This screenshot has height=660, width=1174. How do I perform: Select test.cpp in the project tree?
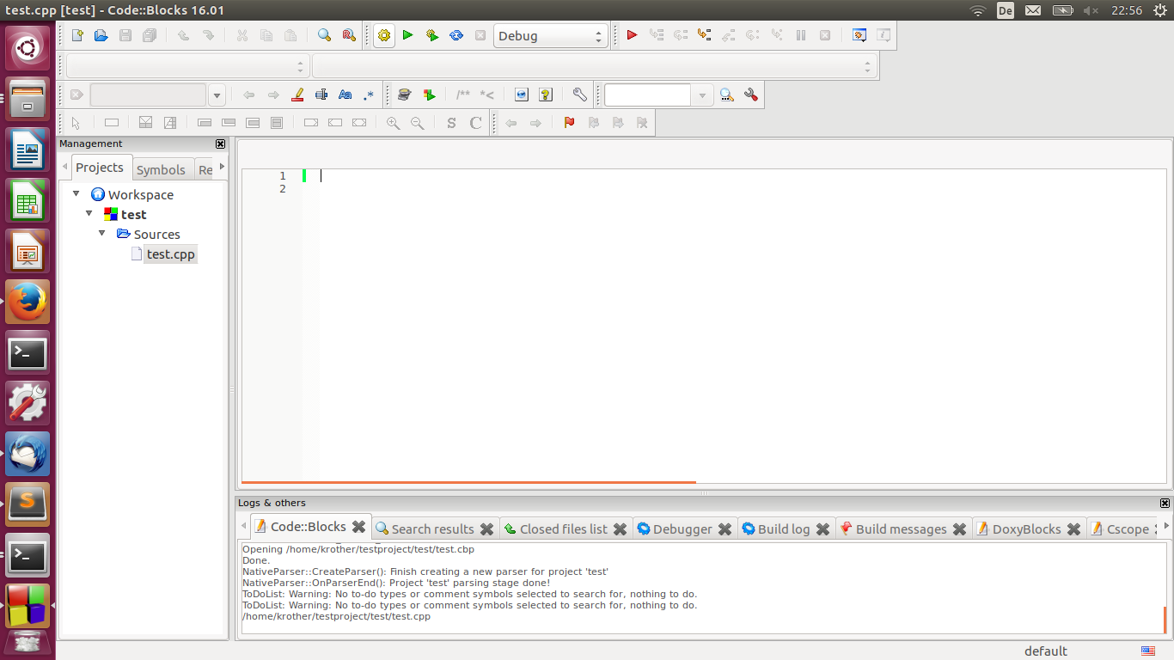(x=170, y=254)
